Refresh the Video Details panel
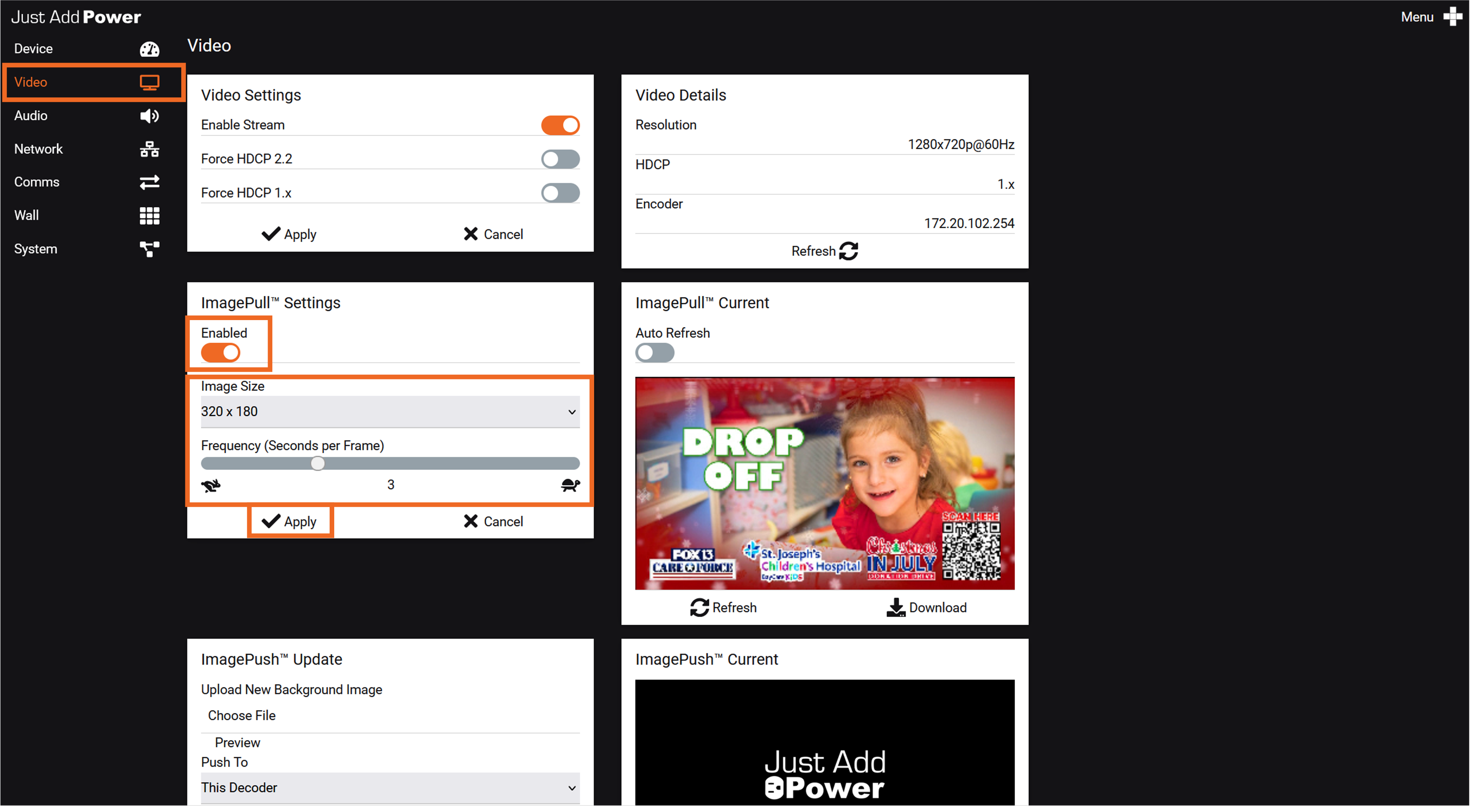 click(x=825, y=251)
